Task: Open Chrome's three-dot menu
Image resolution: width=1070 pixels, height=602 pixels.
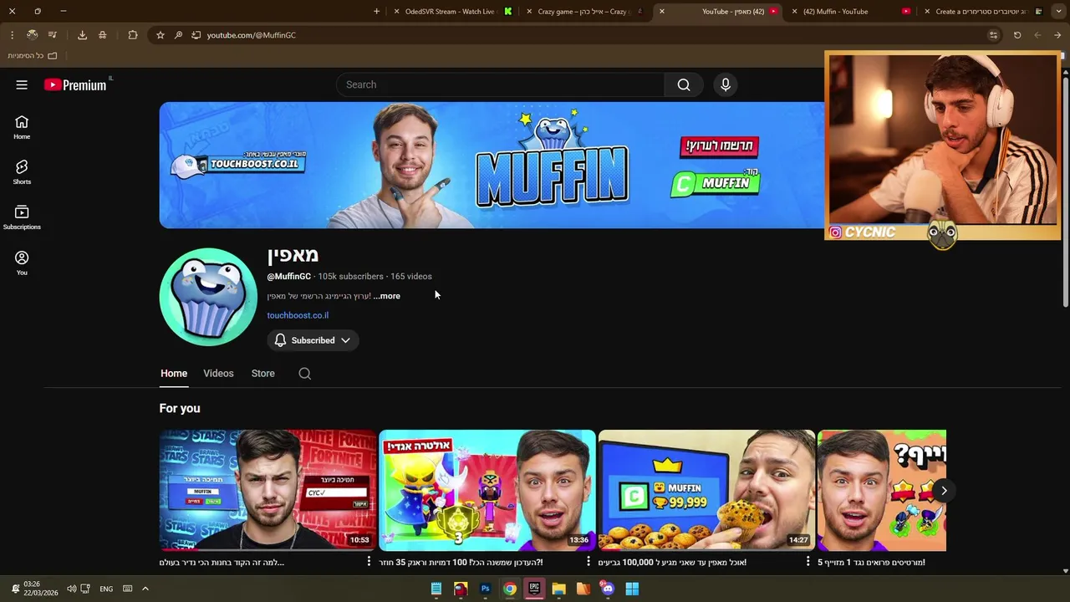Action: pos(12,35)
